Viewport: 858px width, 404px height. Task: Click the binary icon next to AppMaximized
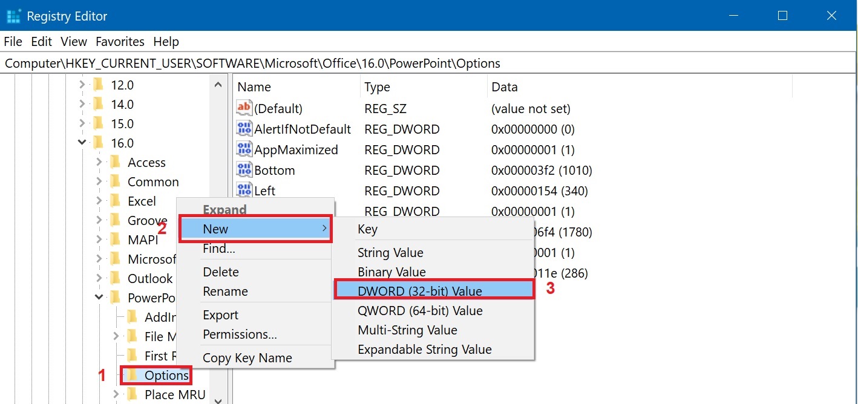(x=244, y=149)
